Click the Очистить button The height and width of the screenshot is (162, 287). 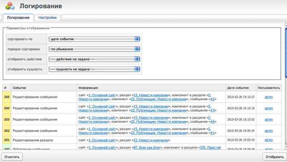click(12, 157)
